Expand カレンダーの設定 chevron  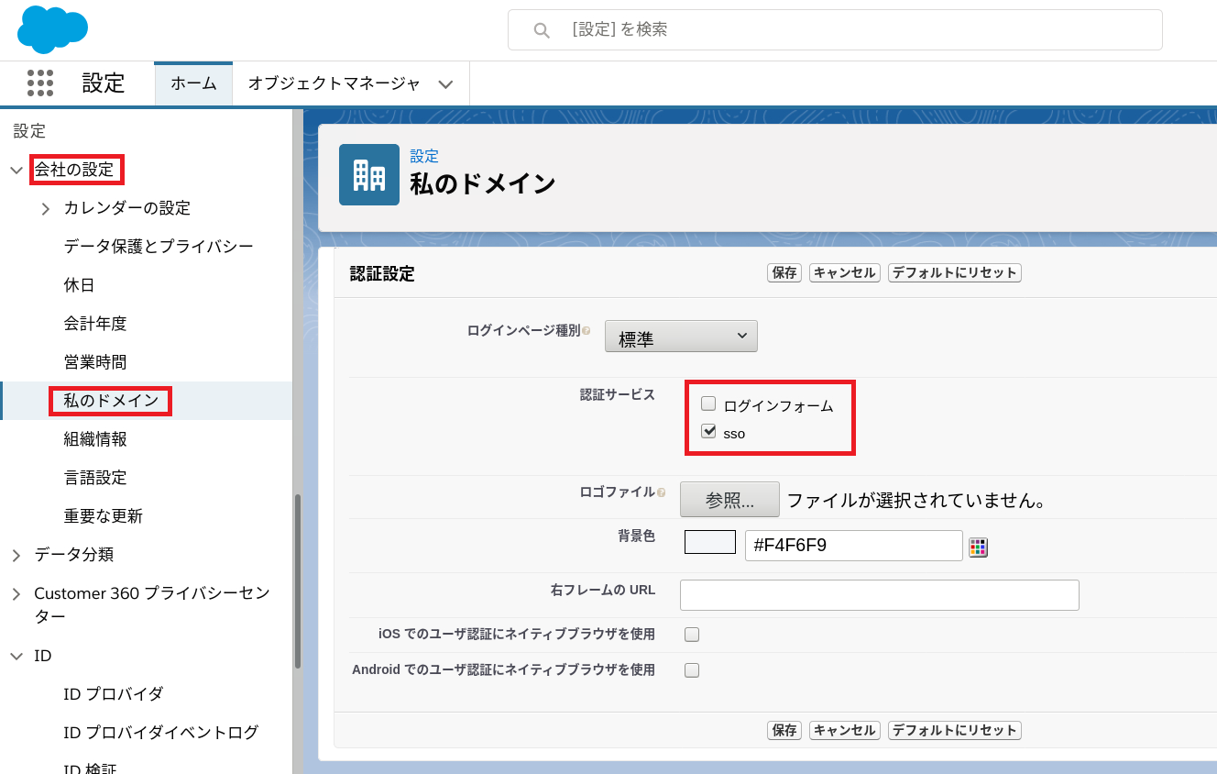46,209
